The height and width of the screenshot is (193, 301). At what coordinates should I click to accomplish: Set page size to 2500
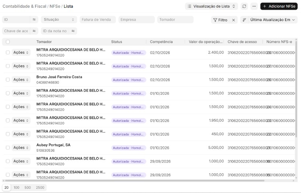pos(40,187)
